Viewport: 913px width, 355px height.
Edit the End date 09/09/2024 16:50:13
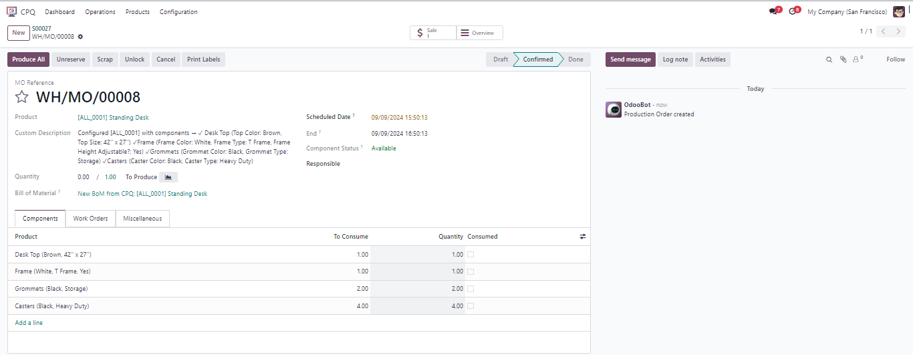click(400, 134)
